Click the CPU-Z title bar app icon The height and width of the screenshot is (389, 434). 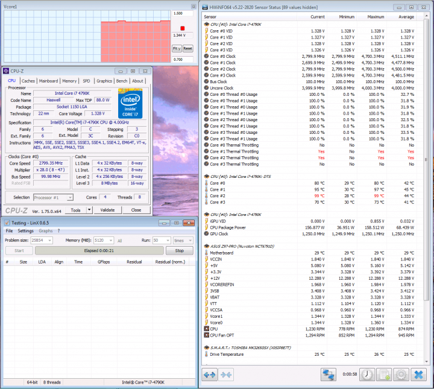click(x=6, y=71)
